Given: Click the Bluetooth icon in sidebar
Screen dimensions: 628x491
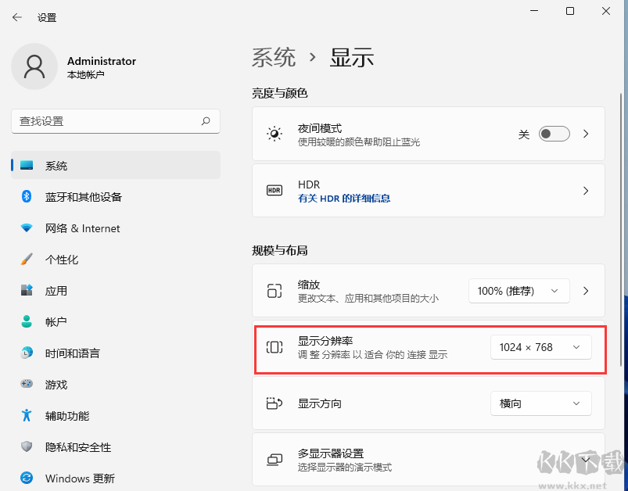Looking at the screenshot, I should click(27, 197).
